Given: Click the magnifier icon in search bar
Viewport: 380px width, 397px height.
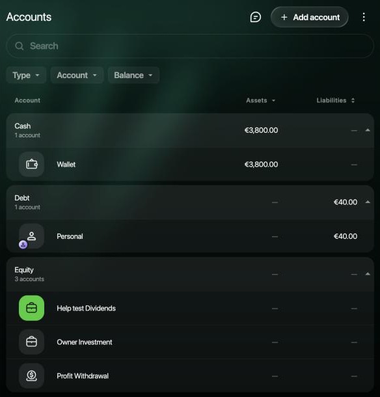Looking at the screenshot, I should pos(20,46).
